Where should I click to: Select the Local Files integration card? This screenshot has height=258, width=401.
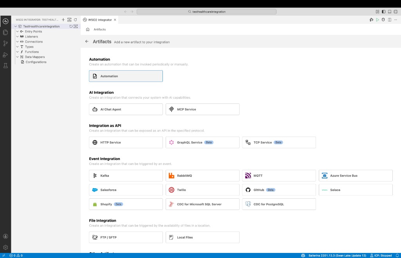point(202,237)
